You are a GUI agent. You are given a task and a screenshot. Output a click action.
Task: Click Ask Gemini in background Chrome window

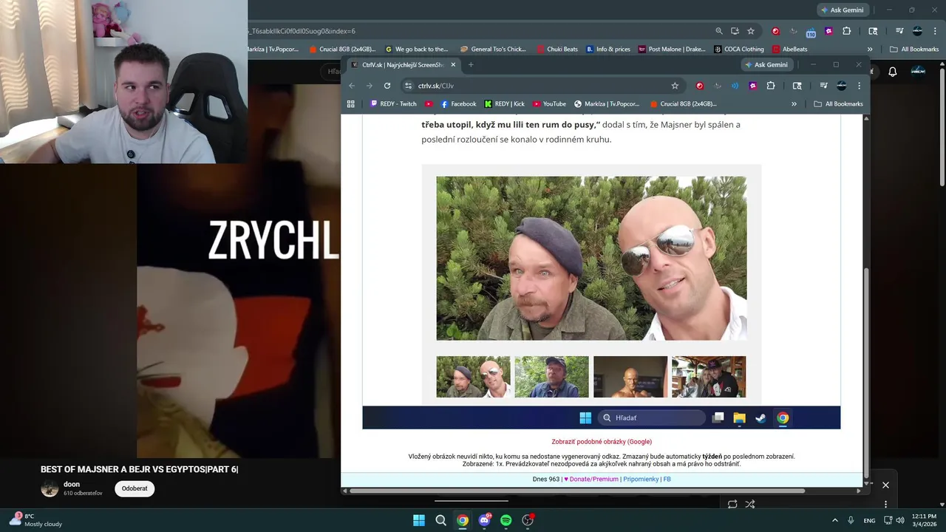[843, 10]
